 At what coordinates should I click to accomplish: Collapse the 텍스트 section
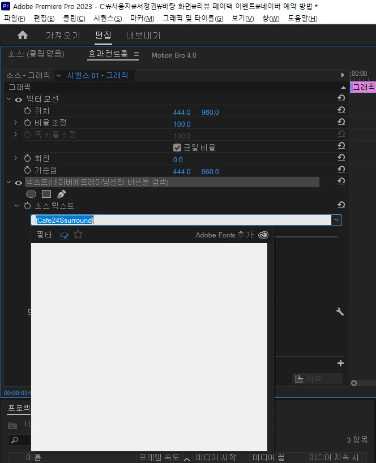coord(9,182)
